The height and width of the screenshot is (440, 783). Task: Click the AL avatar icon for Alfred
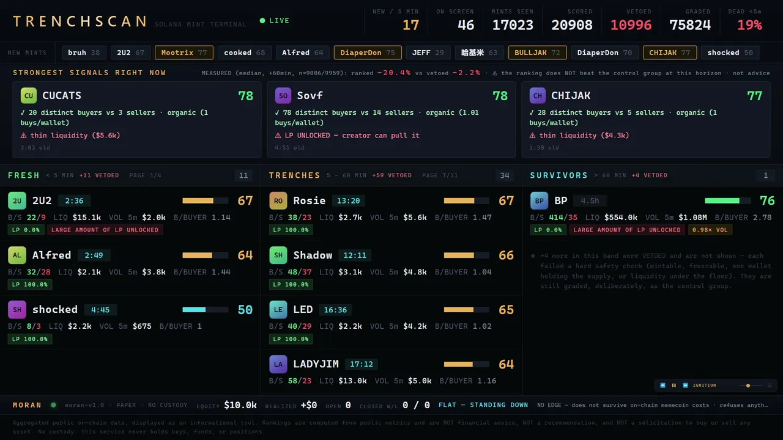point(17,255)
